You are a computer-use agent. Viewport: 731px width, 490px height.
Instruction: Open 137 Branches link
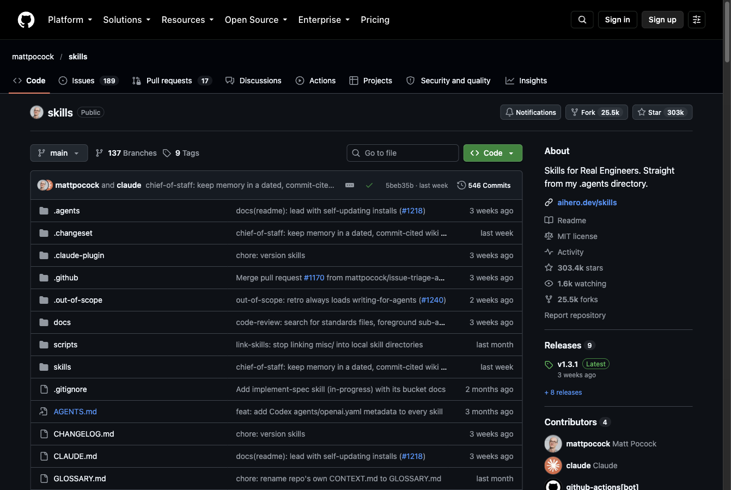(x=126, y=153)
